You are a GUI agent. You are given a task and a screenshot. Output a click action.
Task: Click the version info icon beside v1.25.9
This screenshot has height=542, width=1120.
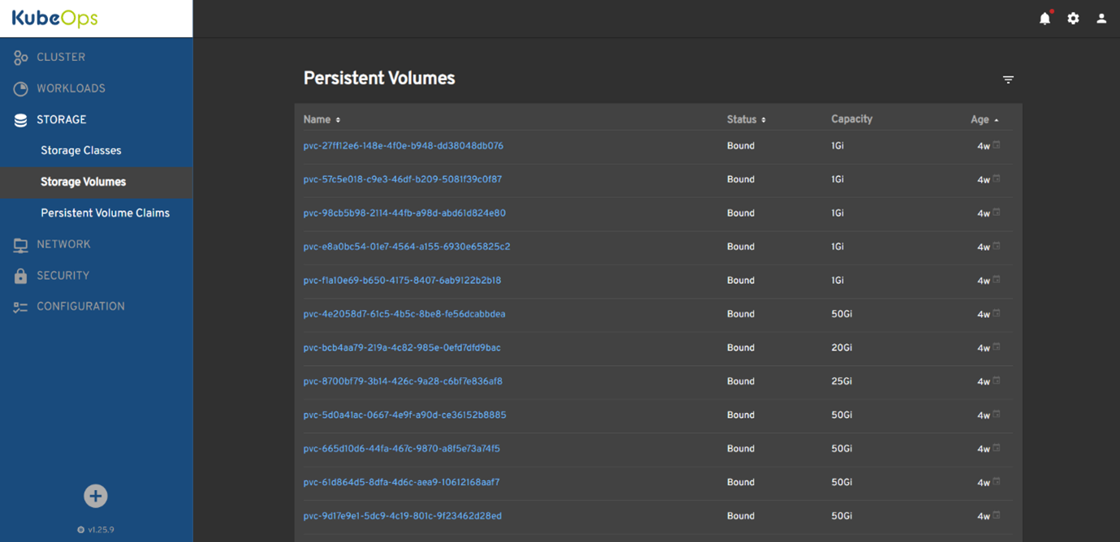click(80, 530)
